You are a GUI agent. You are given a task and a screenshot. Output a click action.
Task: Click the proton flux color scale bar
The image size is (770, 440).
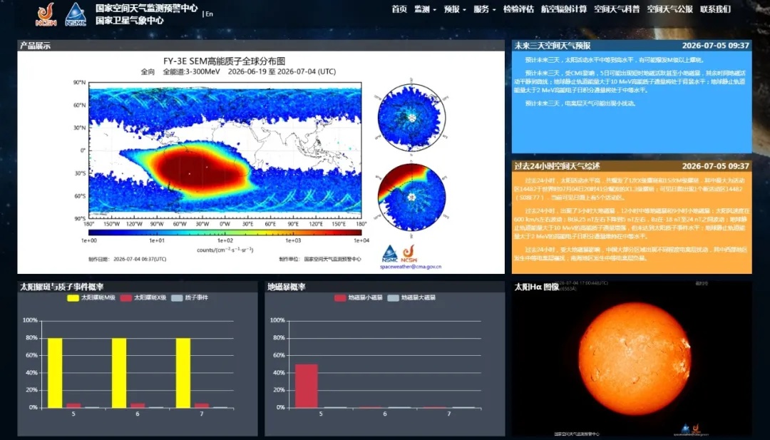click(225, 232)
